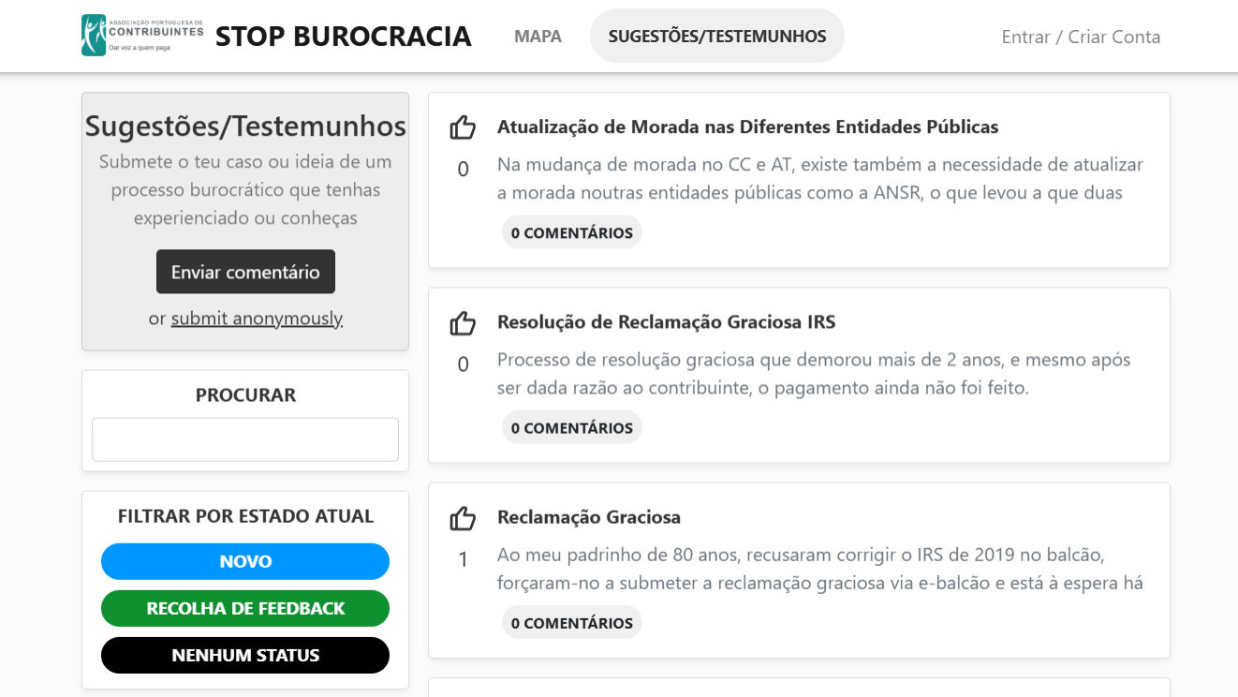View comments on Resolução de Reclamação IRS post
Screen dimensions: 1238x697
(x=572, y=428)
